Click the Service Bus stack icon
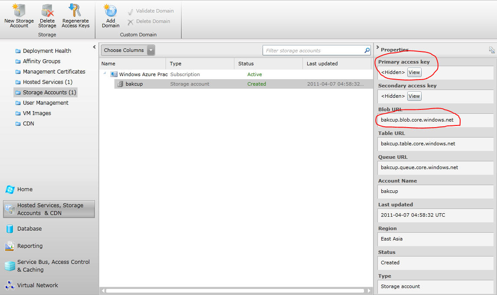Viewport: 497px width, 295px height. (x=10, y=266)
